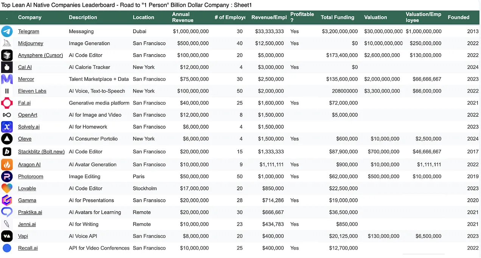Follow the Oleve link
The height and width of the screenshot is (258, 481).
click(25, 139)
